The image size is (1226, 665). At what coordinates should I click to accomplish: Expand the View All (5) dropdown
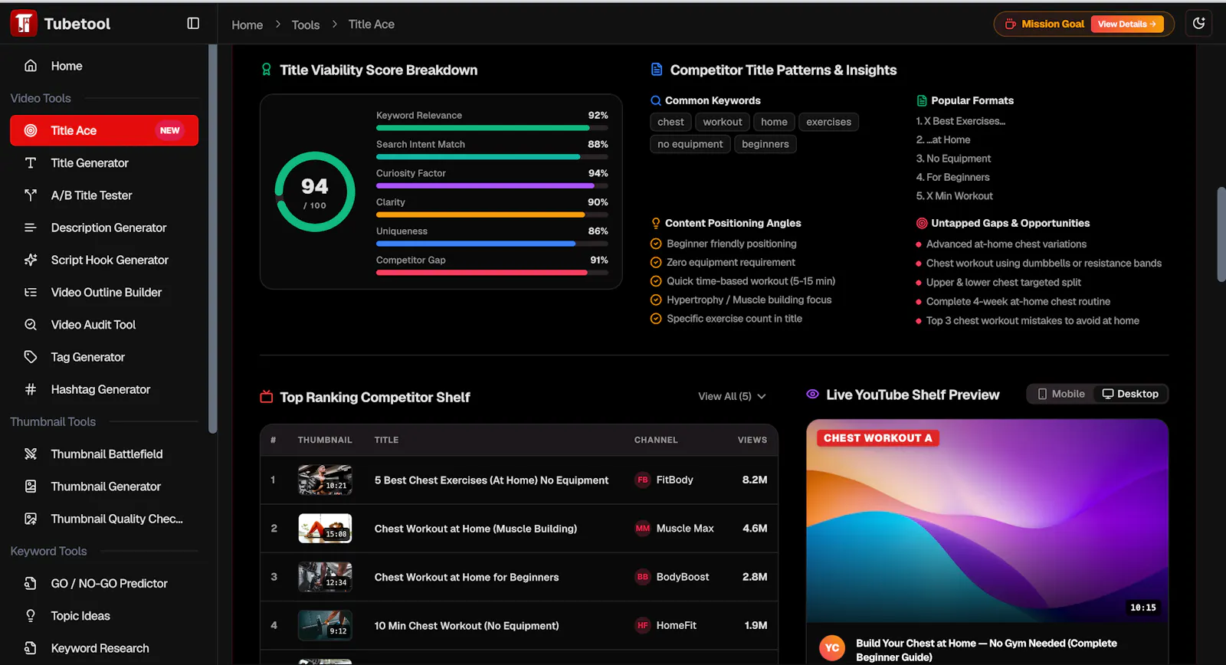click(732, 396)
